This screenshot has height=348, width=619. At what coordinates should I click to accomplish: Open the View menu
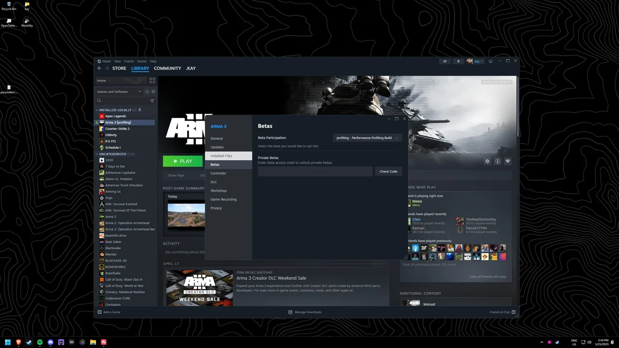pos(117,61)
